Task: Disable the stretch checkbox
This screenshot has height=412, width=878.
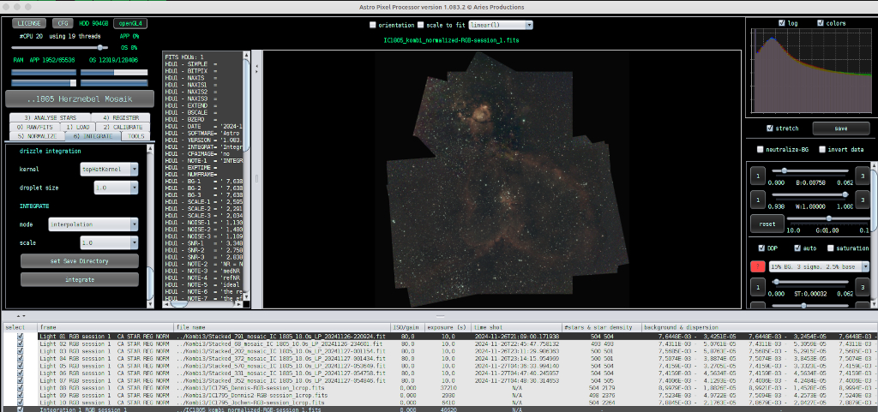Action: pyautogui.click(x=770, y=128)
